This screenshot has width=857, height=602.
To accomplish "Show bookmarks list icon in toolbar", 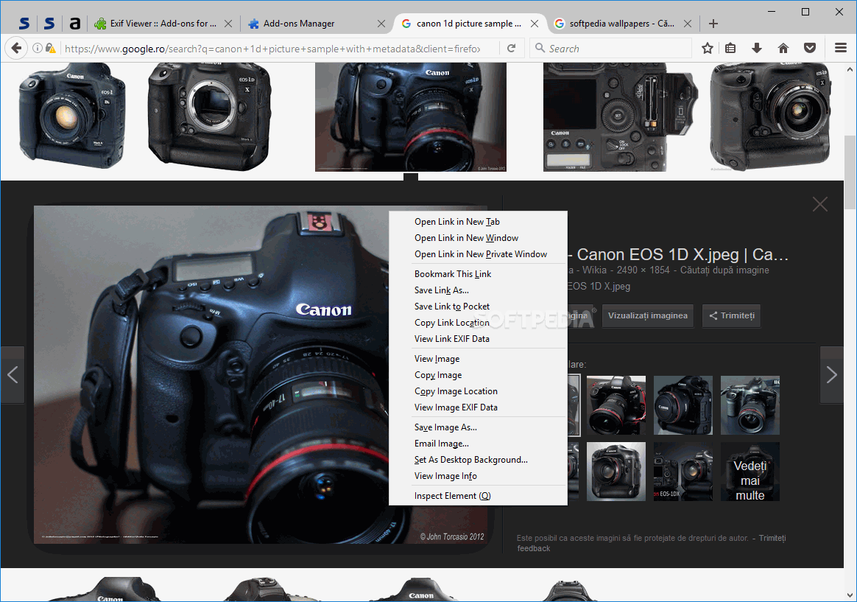I will pos(730,48).
